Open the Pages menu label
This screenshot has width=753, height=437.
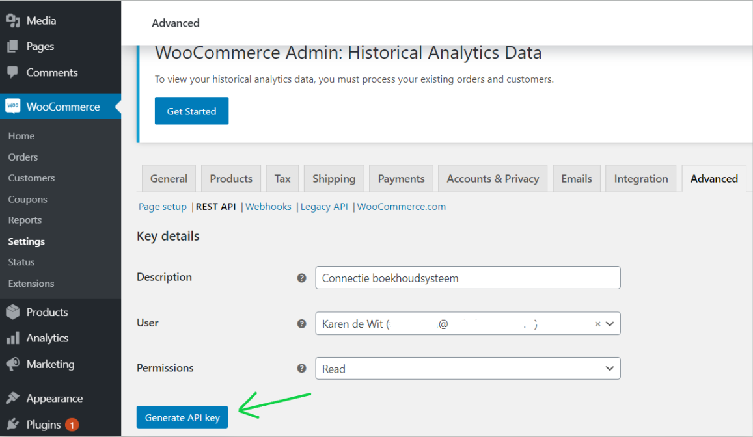click(40, 47)
